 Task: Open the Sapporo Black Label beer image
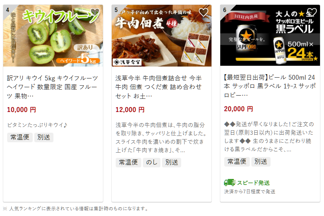tap(270, 35)
